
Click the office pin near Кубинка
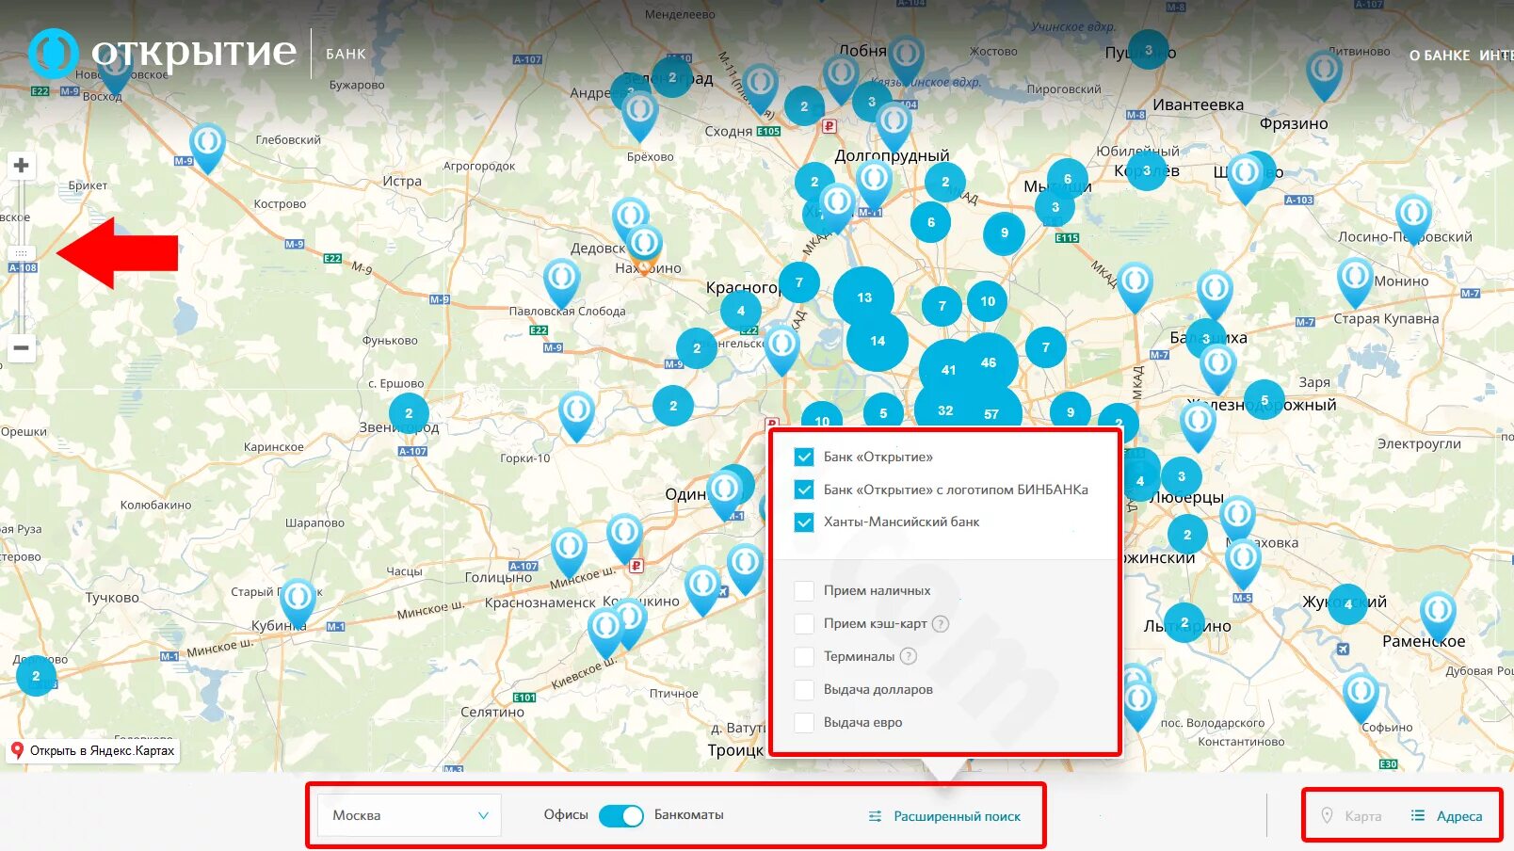tap(298, 602)
